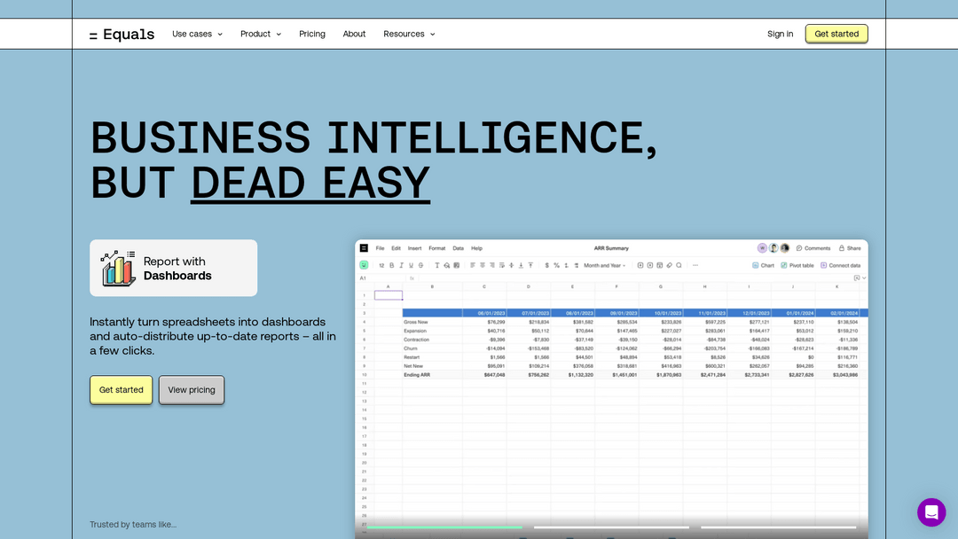
Task: Open the Data menu in spreadsheet
Action: pyautogui.click(x=459, y=248)
